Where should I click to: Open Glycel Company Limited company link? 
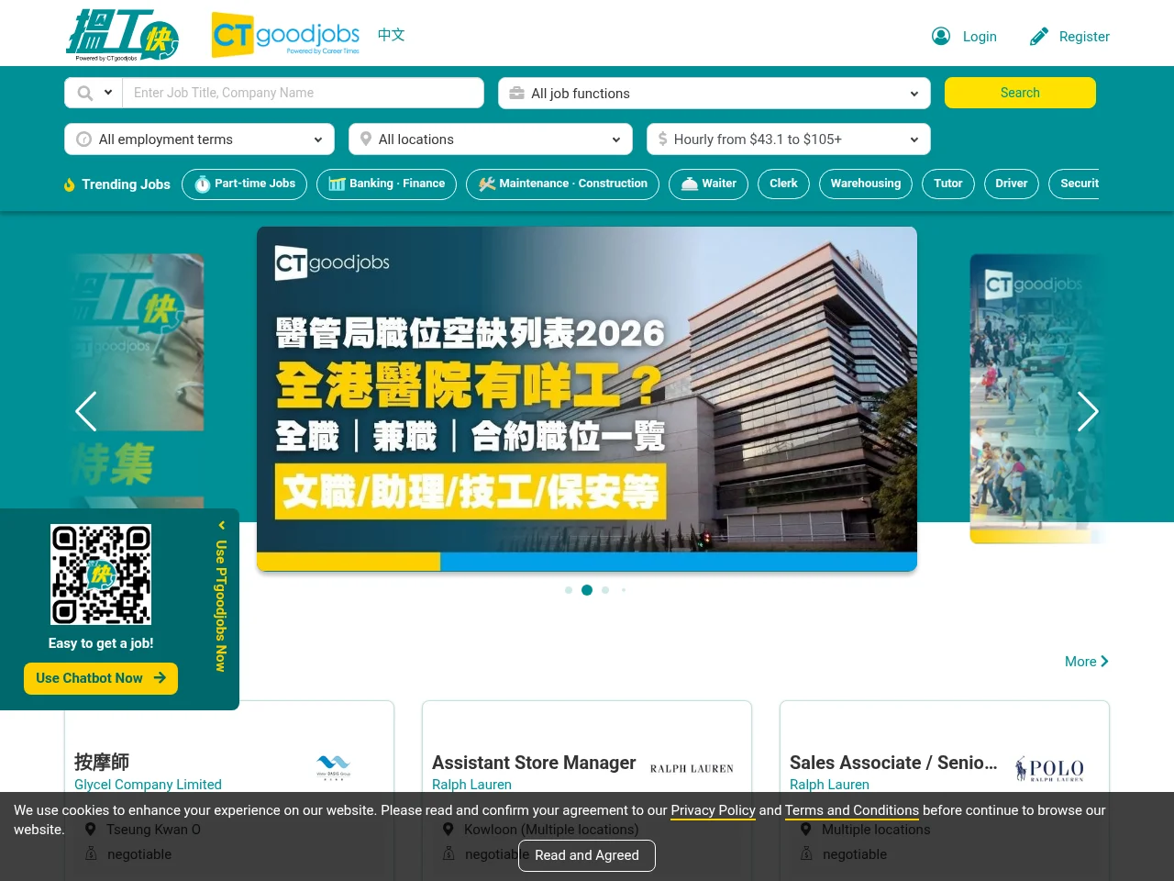pyautogui.click(x=148, y=785)
